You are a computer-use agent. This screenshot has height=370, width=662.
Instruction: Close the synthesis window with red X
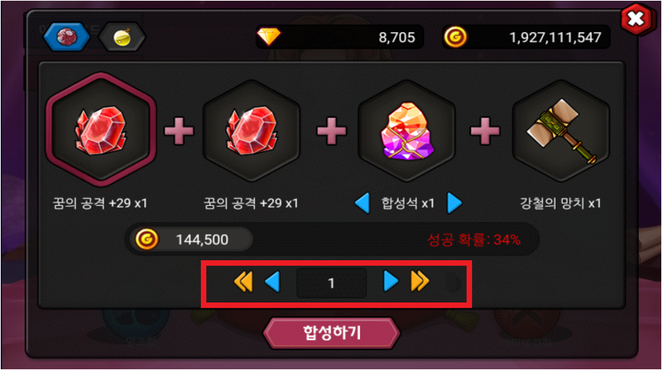pyautogui.click(x=635, y=19)
